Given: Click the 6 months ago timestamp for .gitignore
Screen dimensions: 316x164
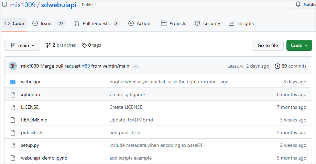Looking at the screenshot, I should pos(292,94).
